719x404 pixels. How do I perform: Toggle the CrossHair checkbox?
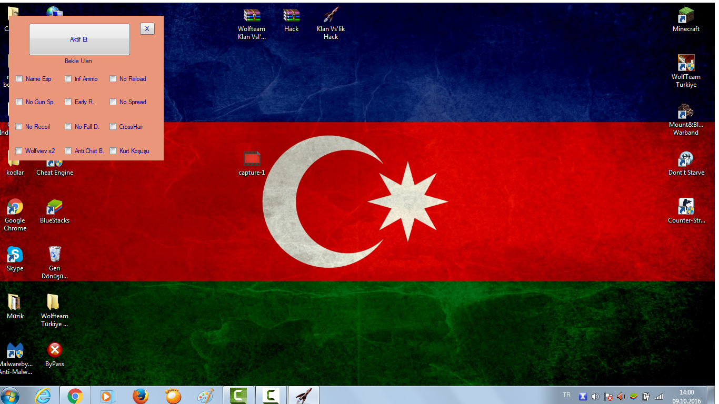coord(113,127)
